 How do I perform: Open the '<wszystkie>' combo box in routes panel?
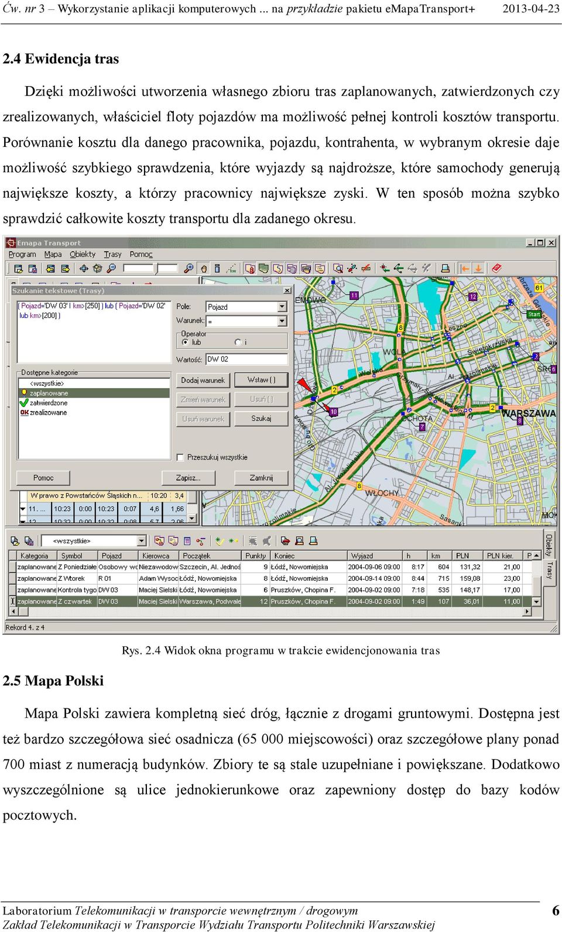pyautogui.click(x=94, y=540)
